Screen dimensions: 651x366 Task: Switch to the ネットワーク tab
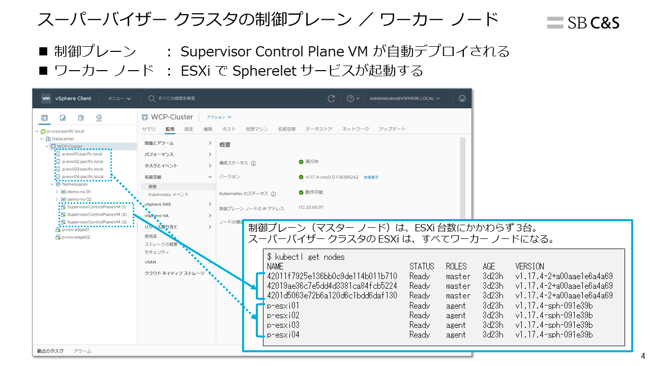(356, 129)
